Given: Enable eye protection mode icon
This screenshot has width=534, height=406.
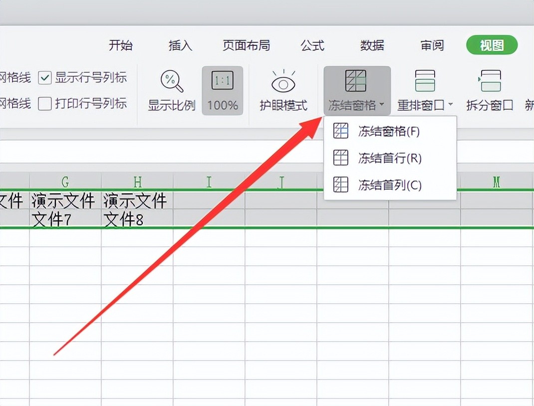Looking at the screenshot, I should click(x=283, y=81).
